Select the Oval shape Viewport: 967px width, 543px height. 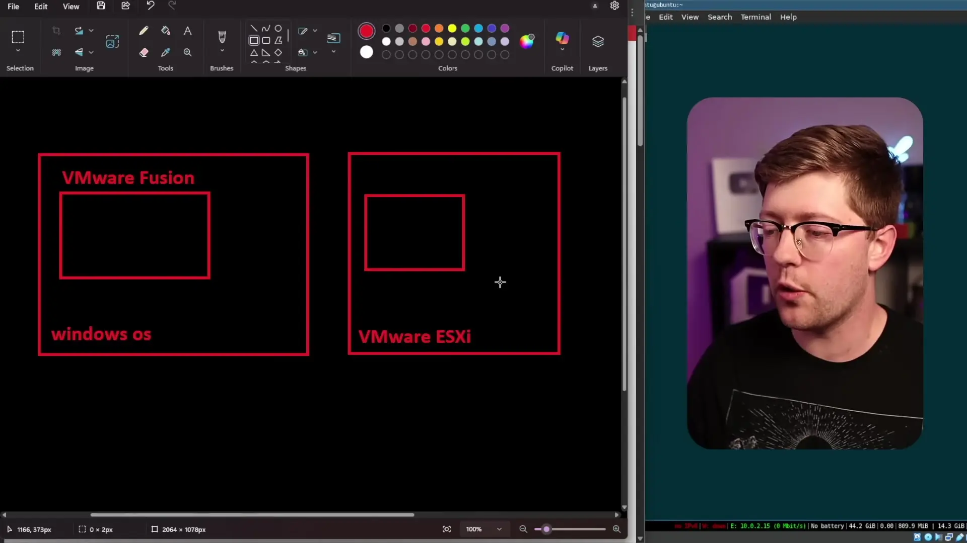click(278, 29)
